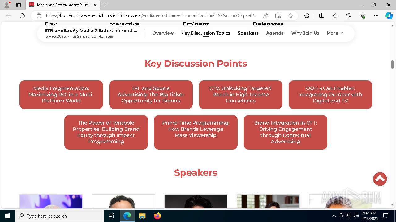This screenshot has width=396, height=222.
Task: Open the Extensions puzzle icon
Action: [x=307, y=16]
